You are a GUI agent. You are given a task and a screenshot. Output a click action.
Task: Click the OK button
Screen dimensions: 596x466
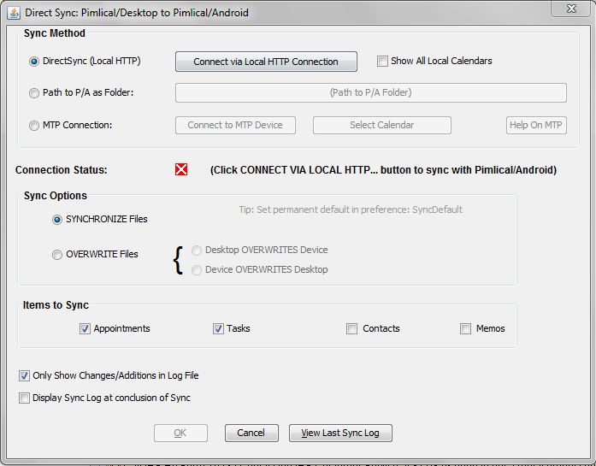[x=180, y=433]
